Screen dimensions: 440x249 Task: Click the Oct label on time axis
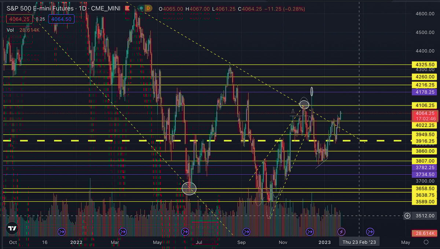click(x=13, y=242)
